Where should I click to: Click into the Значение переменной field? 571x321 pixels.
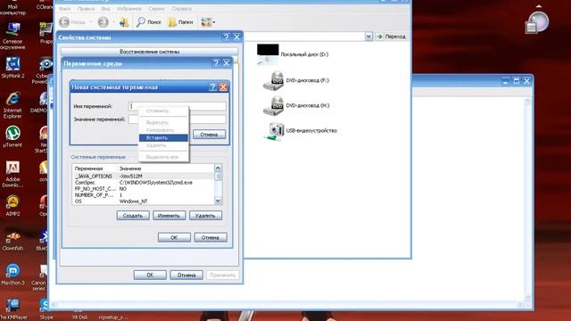point(177,119)
